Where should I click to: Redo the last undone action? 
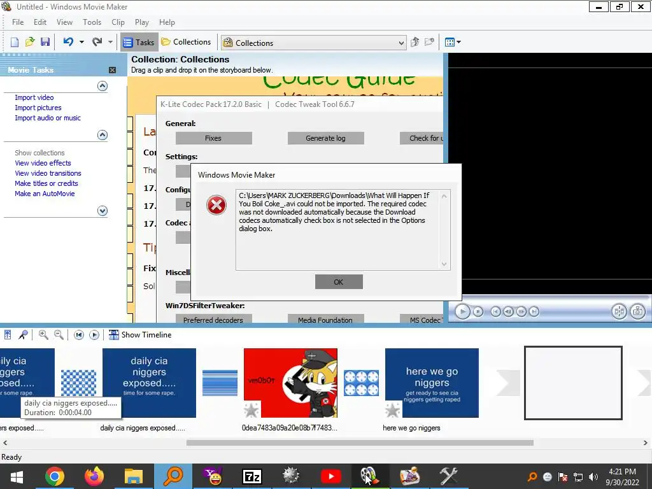click(x=97, y=42)
